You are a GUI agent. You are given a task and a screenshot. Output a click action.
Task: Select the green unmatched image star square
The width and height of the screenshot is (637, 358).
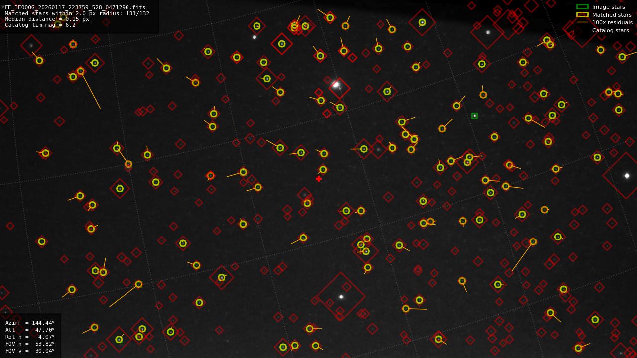(474, 116)
